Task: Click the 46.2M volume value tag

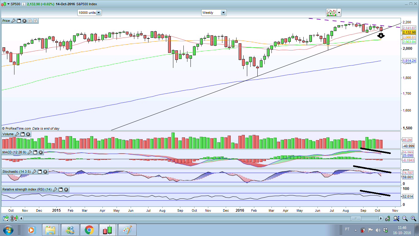Action: coord(407,140)
